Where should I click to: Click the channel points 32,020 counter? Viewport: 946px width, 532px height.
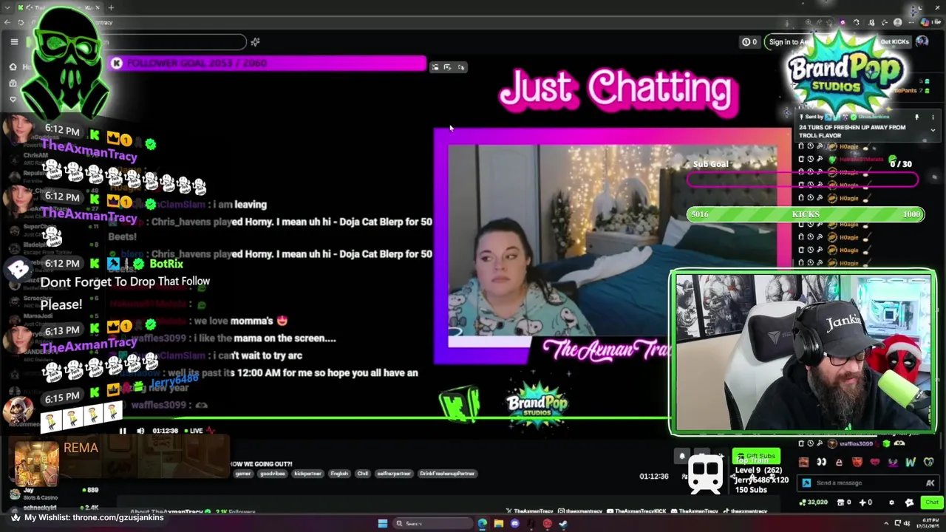[813, 502]
